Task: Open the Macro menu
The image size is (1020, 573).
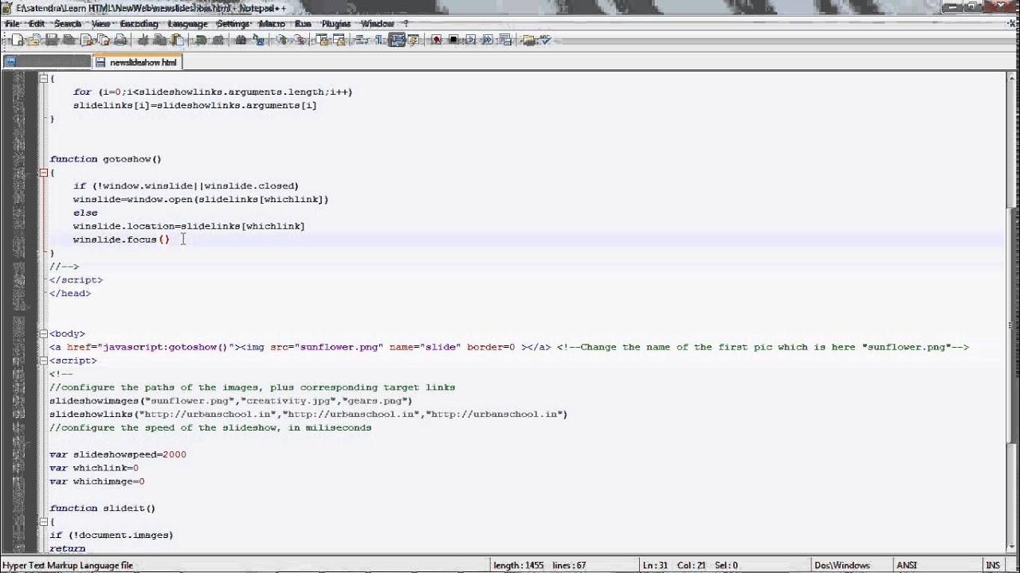Action: (272, 24)
